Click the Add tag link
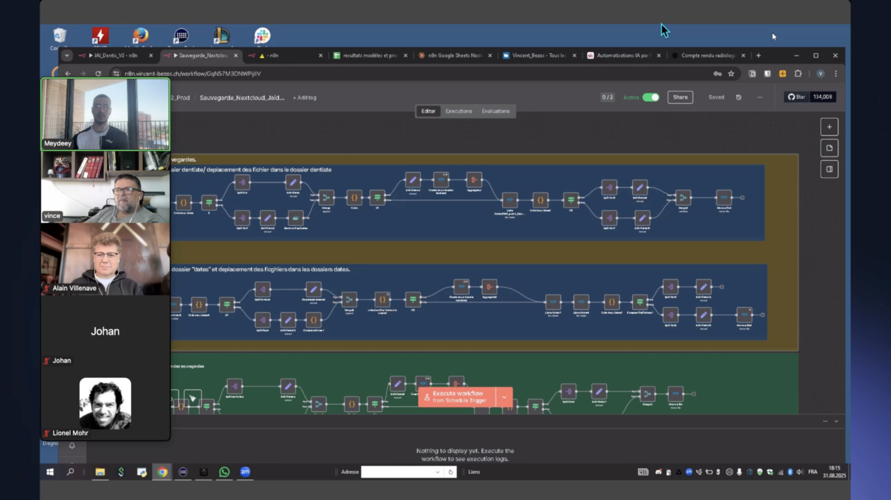This screenshot has height=500, width=891. coord(304,98)
